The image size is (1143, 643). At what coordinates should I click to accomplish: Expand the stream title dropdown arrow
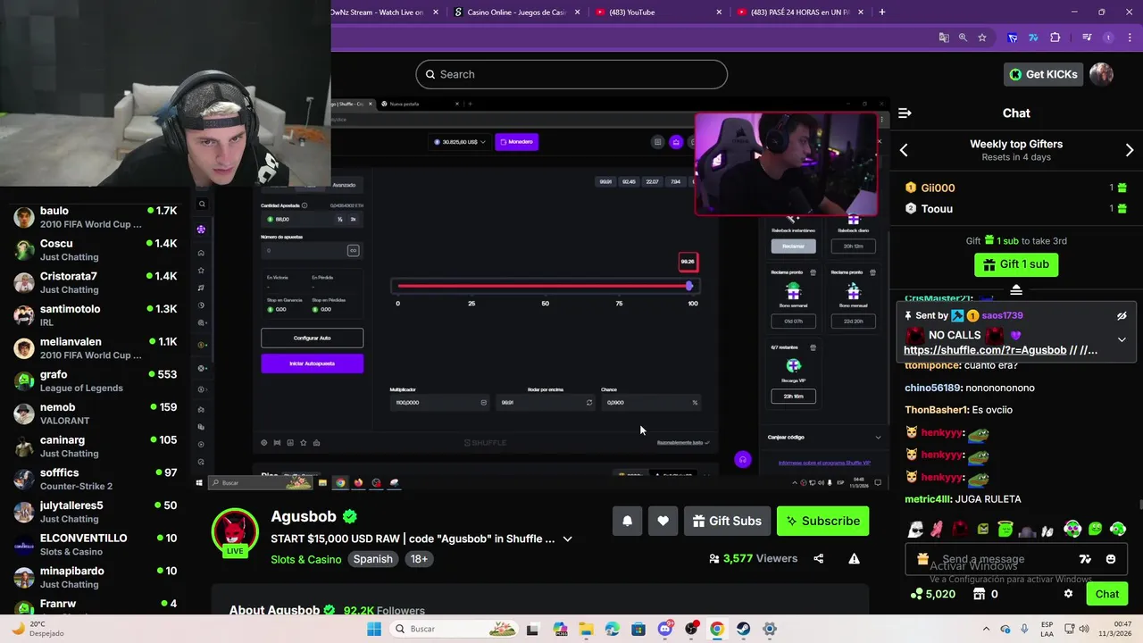click(567, 539)
